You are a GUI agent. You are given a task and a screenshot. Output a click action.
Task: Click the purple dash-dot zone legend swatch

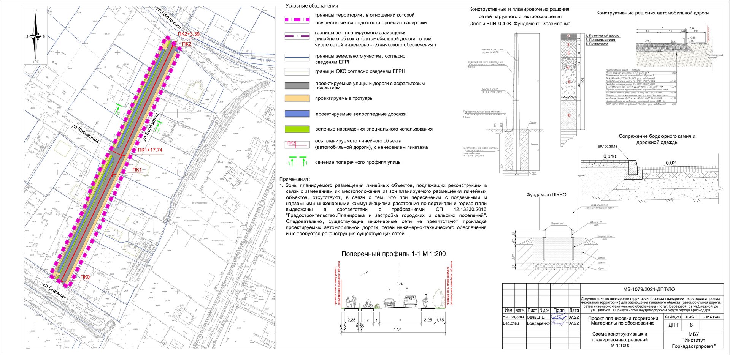point(297,36)
